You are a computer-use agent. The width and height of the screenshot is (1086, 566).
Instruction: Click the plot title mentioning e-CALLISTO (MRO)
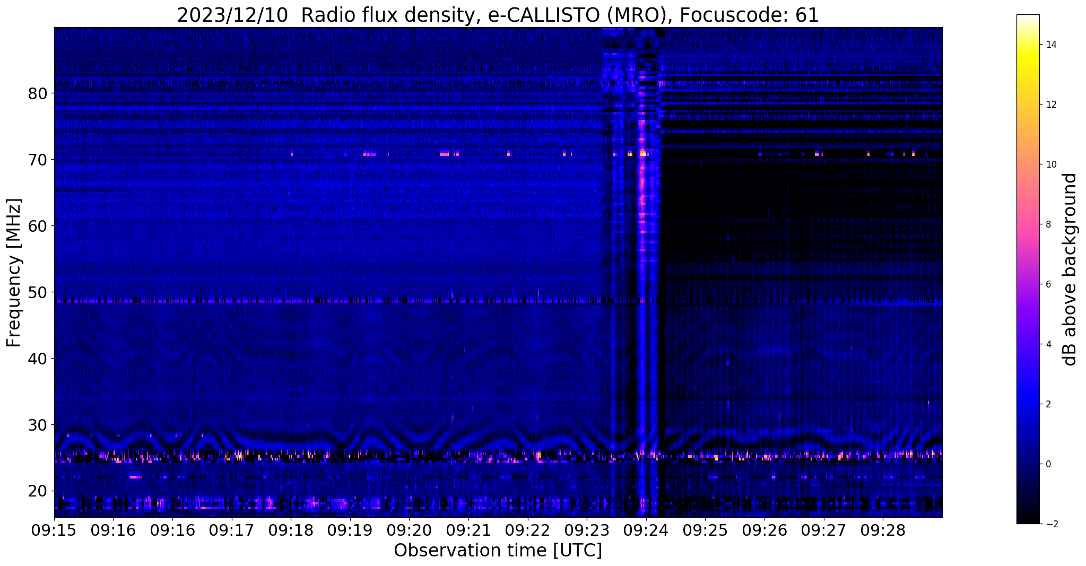point(498,15)
